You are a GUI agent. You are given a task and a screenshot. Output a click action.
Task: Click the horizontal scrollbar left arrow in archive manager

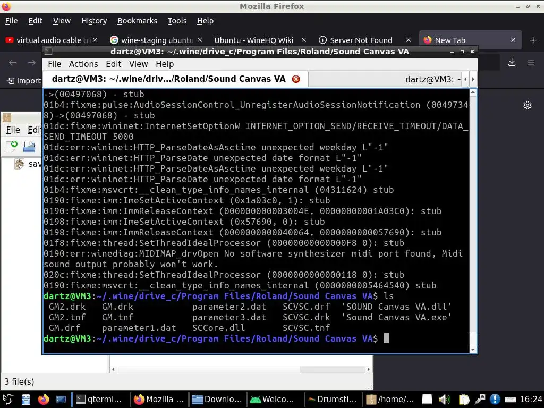[x=113, y=370]
